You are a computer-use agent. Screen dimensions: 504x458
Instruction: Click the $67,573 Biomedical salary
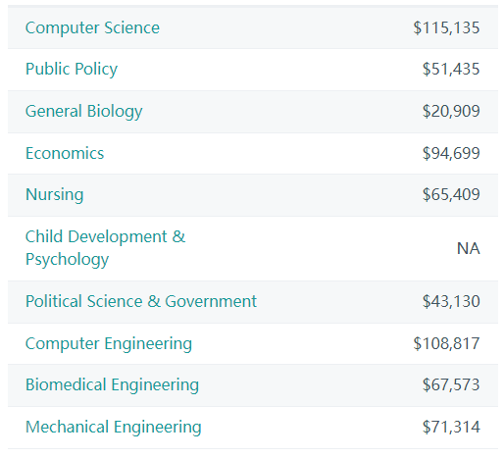point(451,384)
